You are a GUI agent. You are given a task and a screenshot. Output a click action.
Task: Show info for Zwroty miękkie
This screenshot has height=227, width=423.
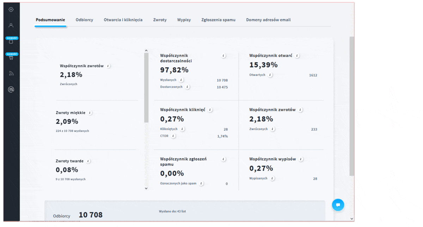(x=90, y=113)
